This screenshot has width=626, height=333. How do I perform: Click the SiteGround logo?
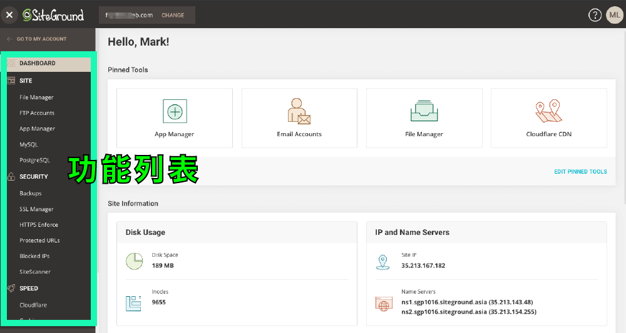coord(53,15)
